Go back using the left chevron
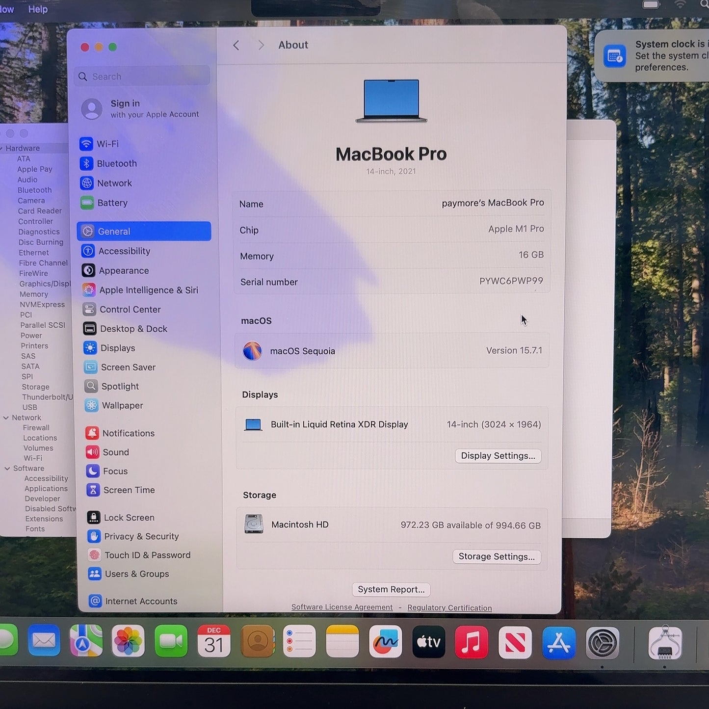The height and width of the screenshot is (709, 709). point(236,45)
